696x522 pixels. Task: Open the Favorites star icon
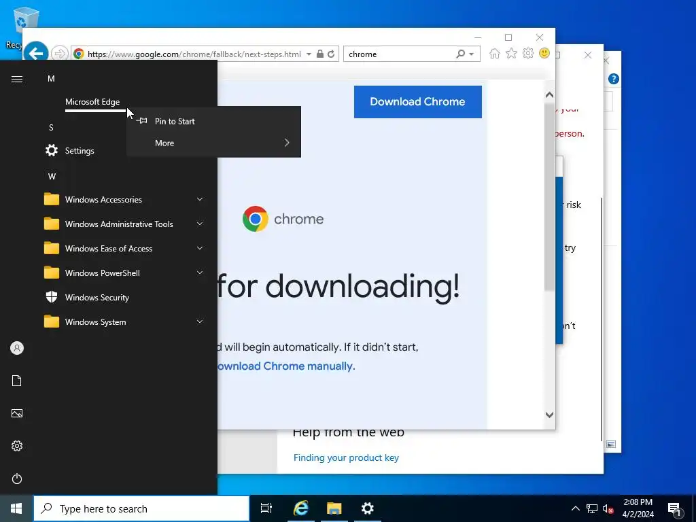click(511, 54)
